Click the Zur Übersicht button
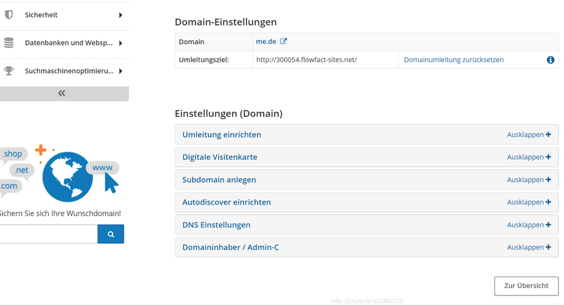The image size is (564, 305). (x=526, y=286)
